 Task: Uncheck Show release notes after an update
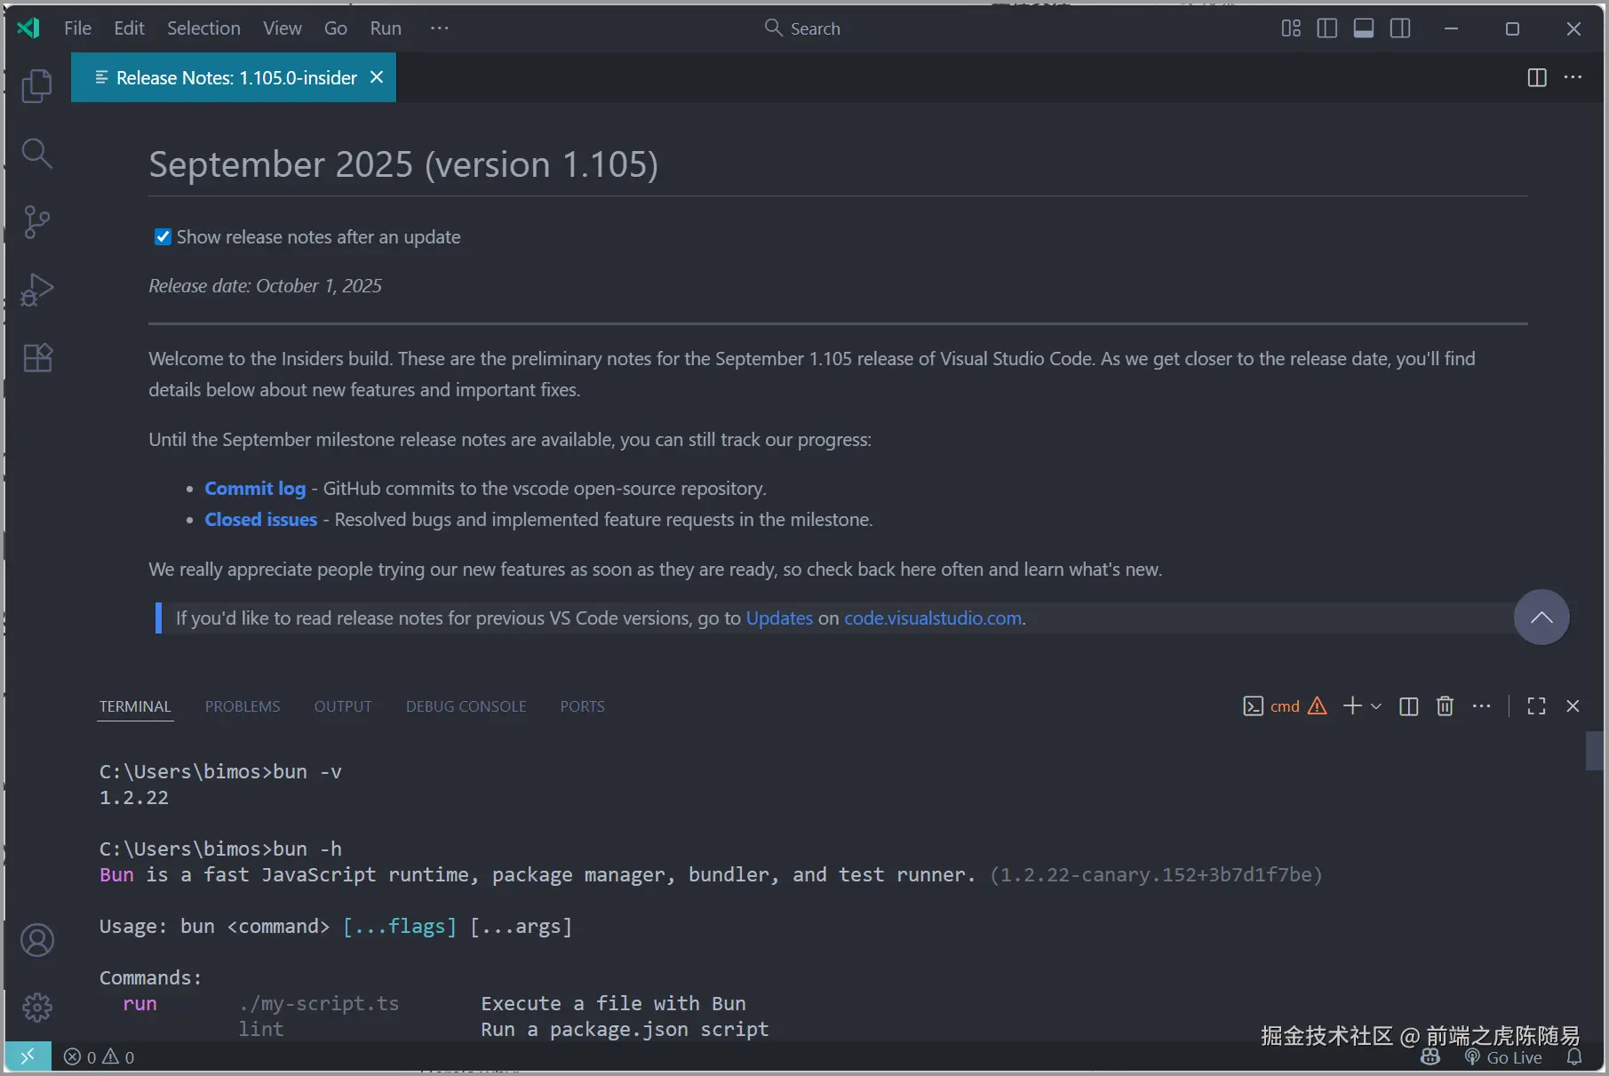tap(163, 237)
